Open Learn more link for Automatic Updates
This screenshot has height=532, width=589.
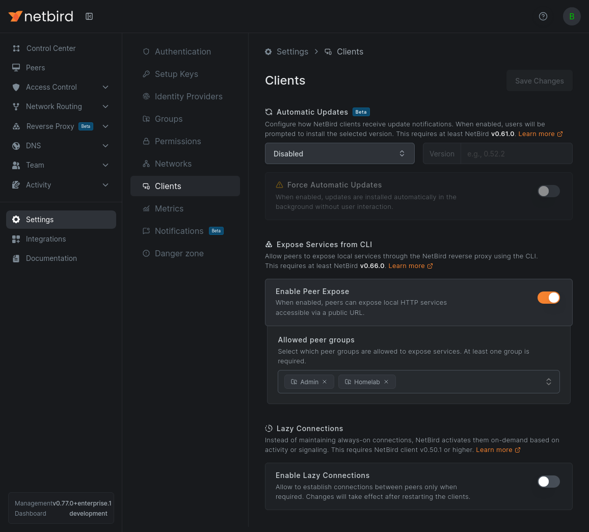540,134
